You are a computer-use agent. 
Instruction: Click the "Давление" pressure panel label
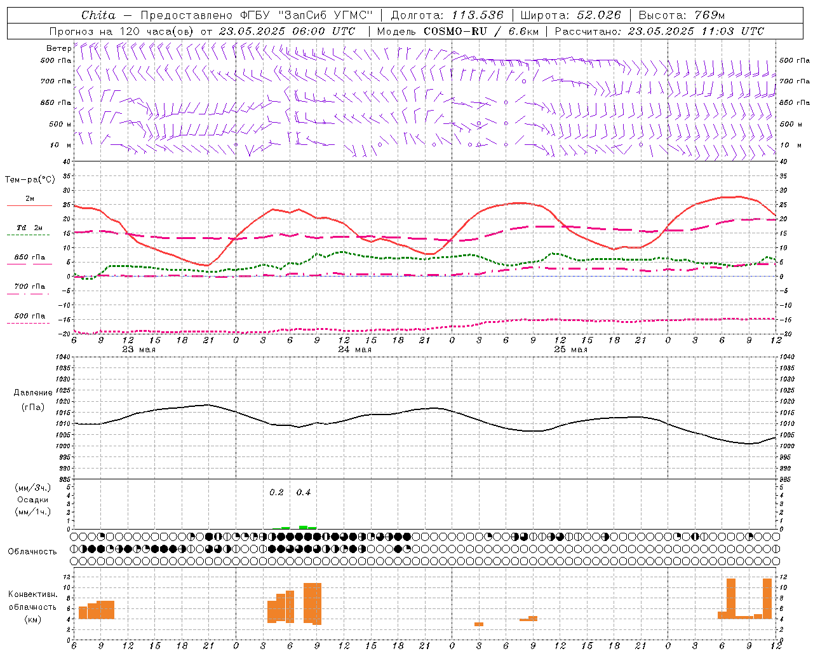pos(33,393)
